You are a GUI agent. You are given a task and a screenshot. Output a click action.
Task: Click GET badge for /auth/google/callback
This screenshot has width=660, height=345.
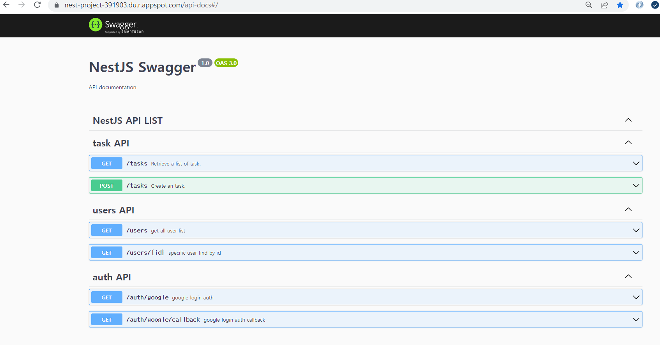(107, 320)
